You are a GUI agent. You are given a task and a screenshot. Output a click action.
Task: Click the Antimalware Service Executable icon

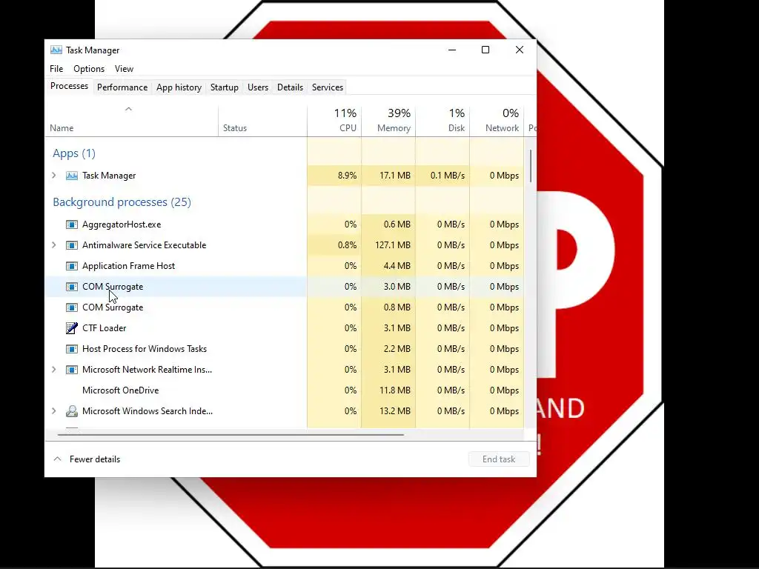[72, 245]
